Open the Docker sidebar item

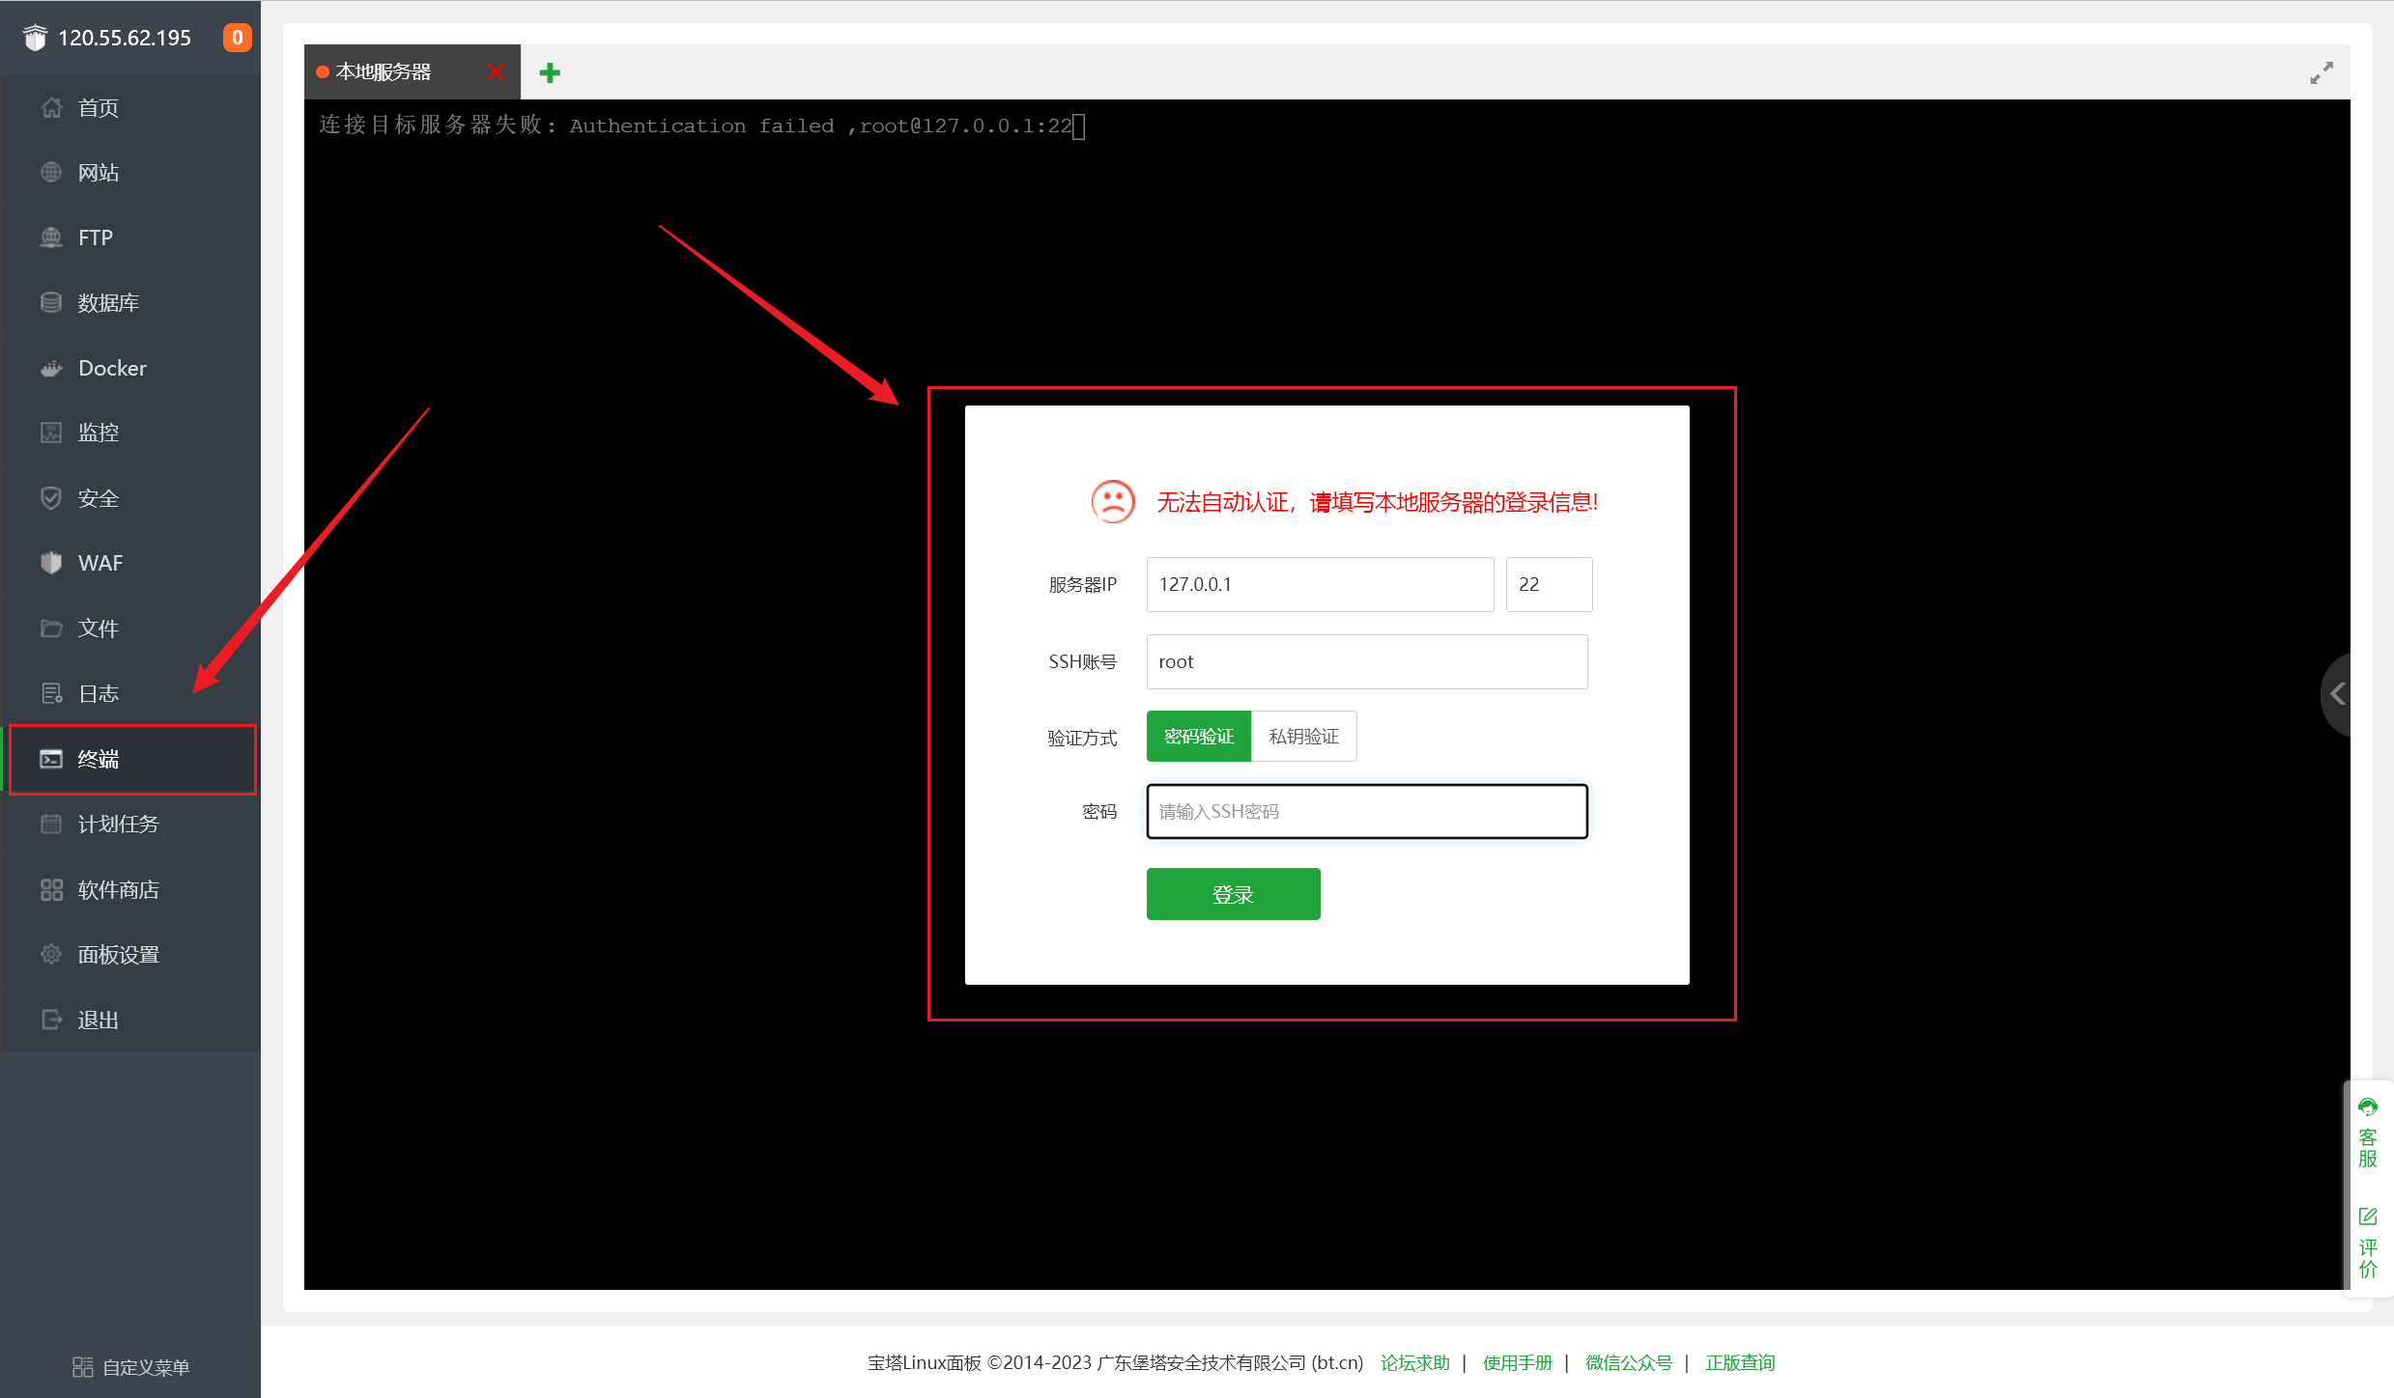pyautogui.click(x=112, y=368)
